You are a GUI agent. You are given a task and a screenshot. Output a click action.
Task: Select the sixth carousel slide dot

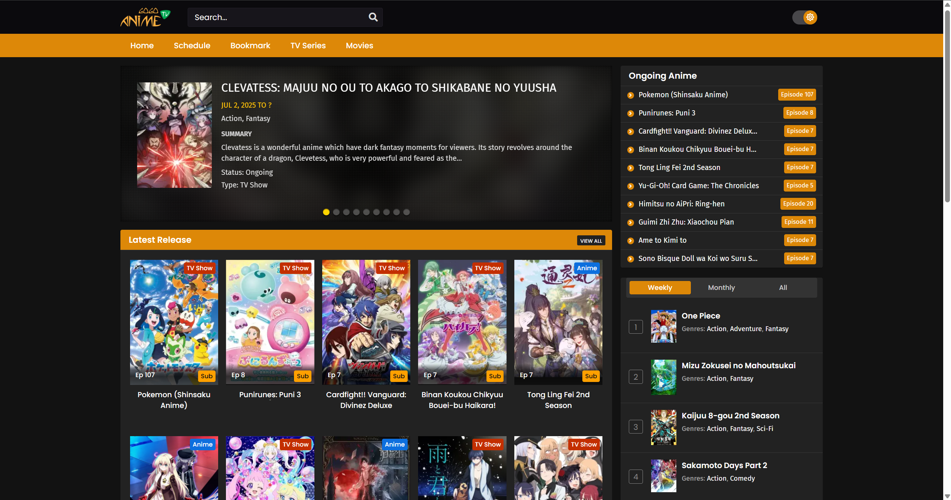pos(376,212)
